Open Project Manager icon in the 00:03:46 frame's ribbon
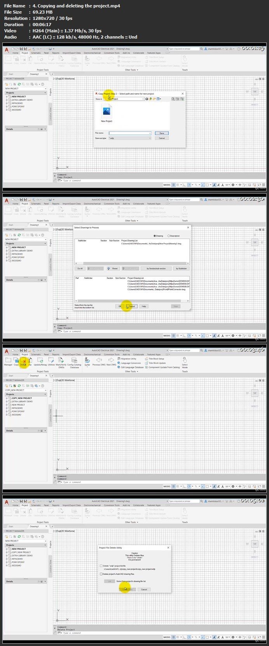 coord(8,361)
